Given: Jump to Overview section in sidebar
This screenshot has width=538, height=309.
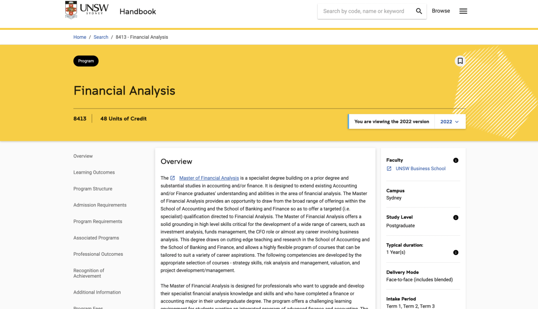Looking at the screenshot, I should click(83, 156).
